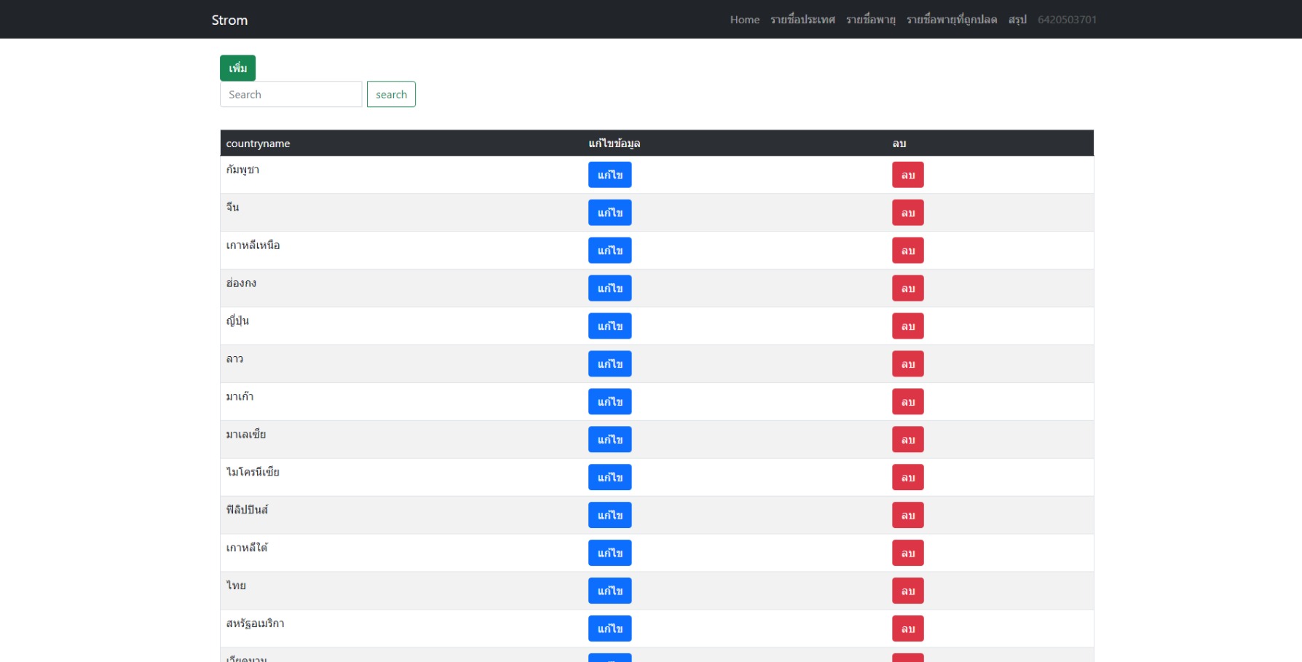Screen dimensions: 1302x662
Task: Click แก้ไข for ฟิลิปปินส์ row
Action: [610, 515]
